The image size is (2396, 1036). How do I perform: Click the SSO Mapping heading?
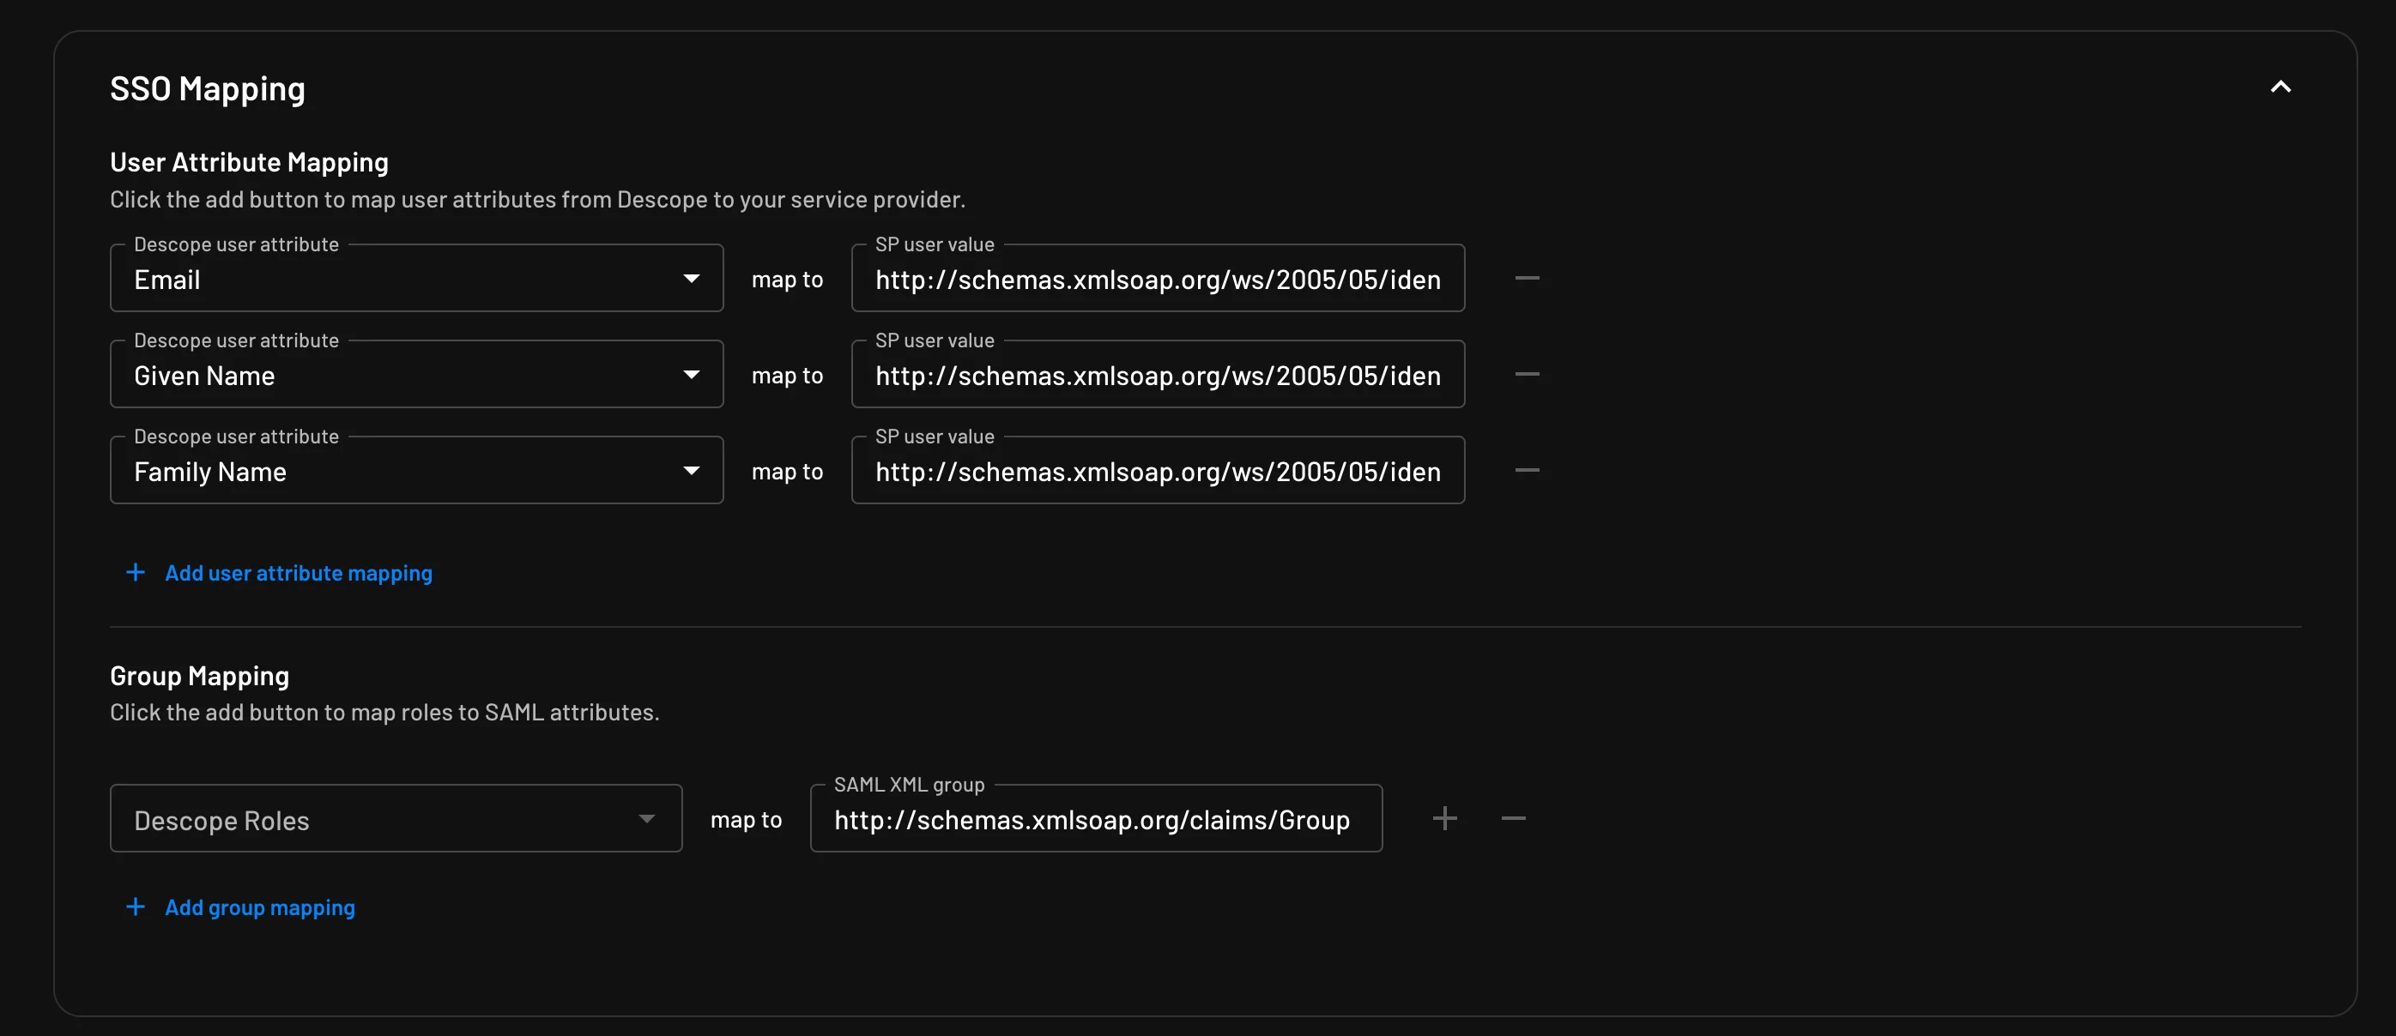click(x=208, y=89)
